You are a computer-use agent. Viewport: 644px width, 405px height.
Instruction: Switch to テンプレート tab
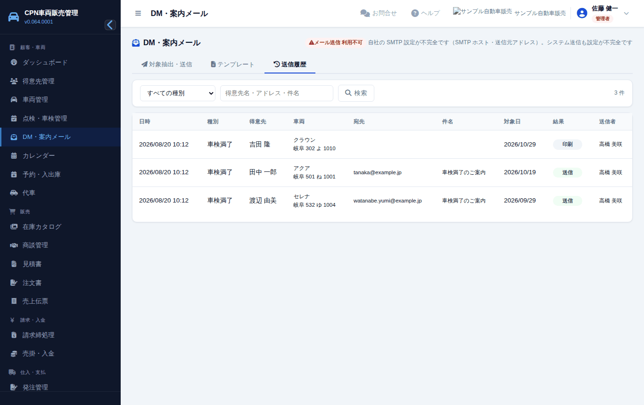232,64
